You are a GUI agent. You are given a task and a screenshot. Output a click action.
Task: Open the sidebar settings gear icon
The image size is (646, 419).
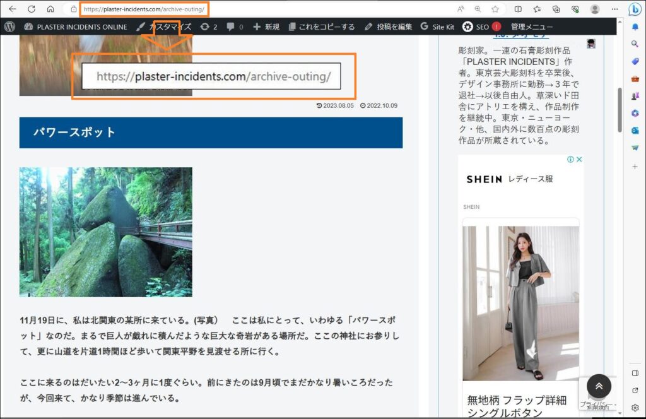click(635, 408)
